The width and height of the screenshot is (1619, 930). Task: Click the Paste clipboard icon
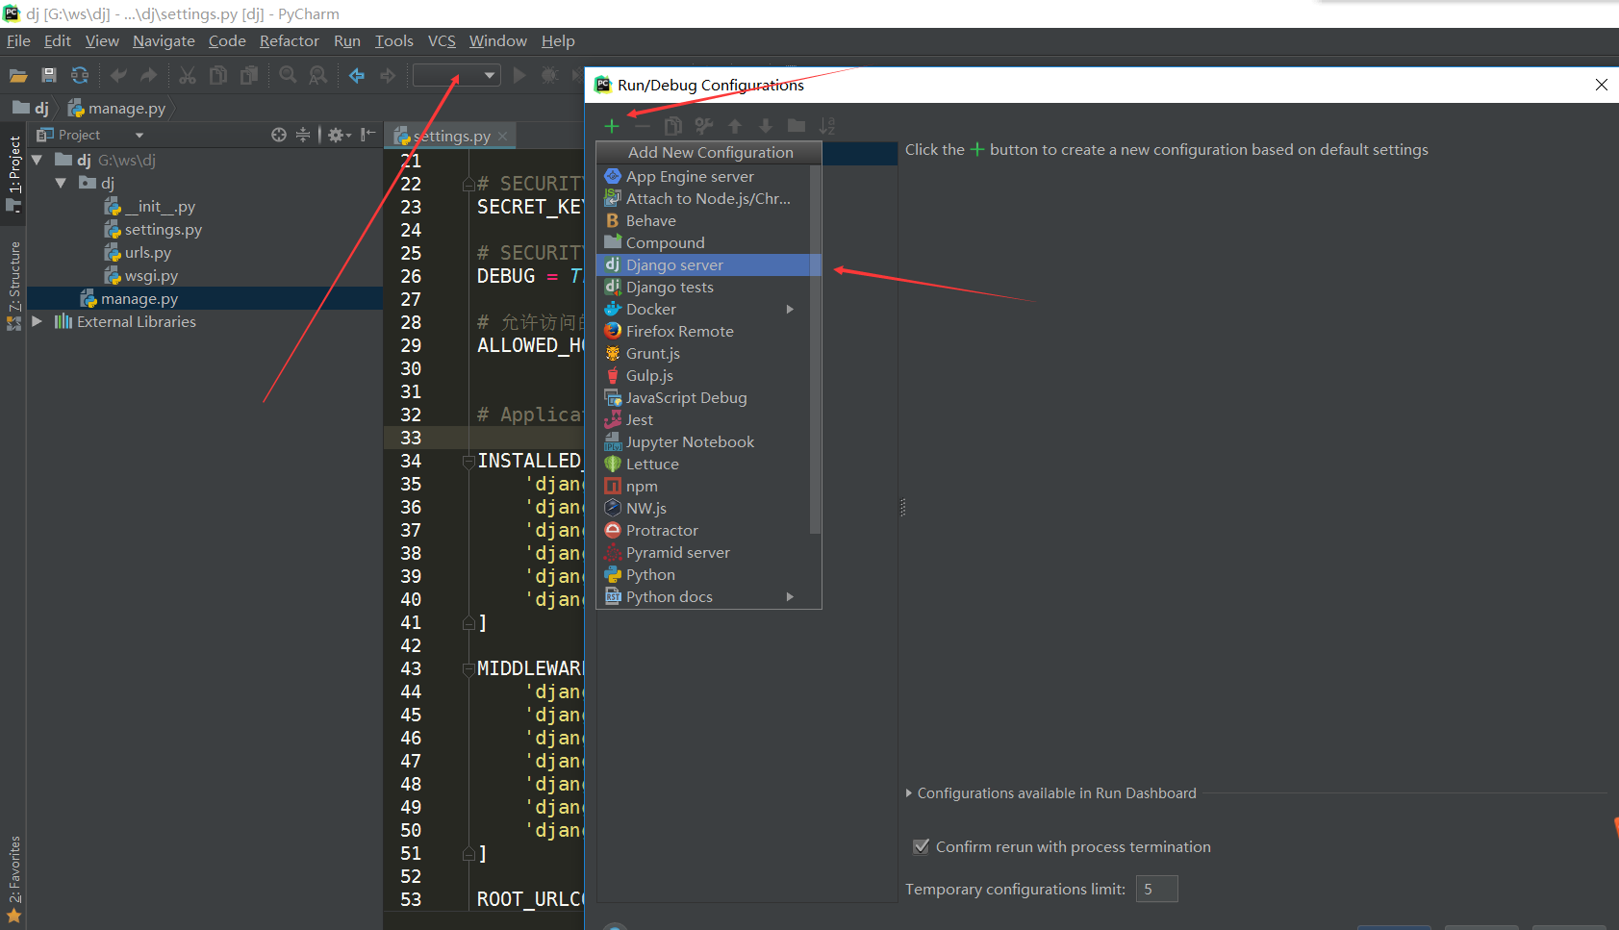coord(249,75)
